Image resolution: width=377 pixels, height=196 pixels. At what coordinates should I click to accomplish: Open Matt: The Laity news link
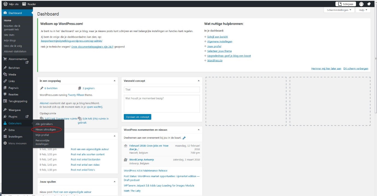pos(132,191)
